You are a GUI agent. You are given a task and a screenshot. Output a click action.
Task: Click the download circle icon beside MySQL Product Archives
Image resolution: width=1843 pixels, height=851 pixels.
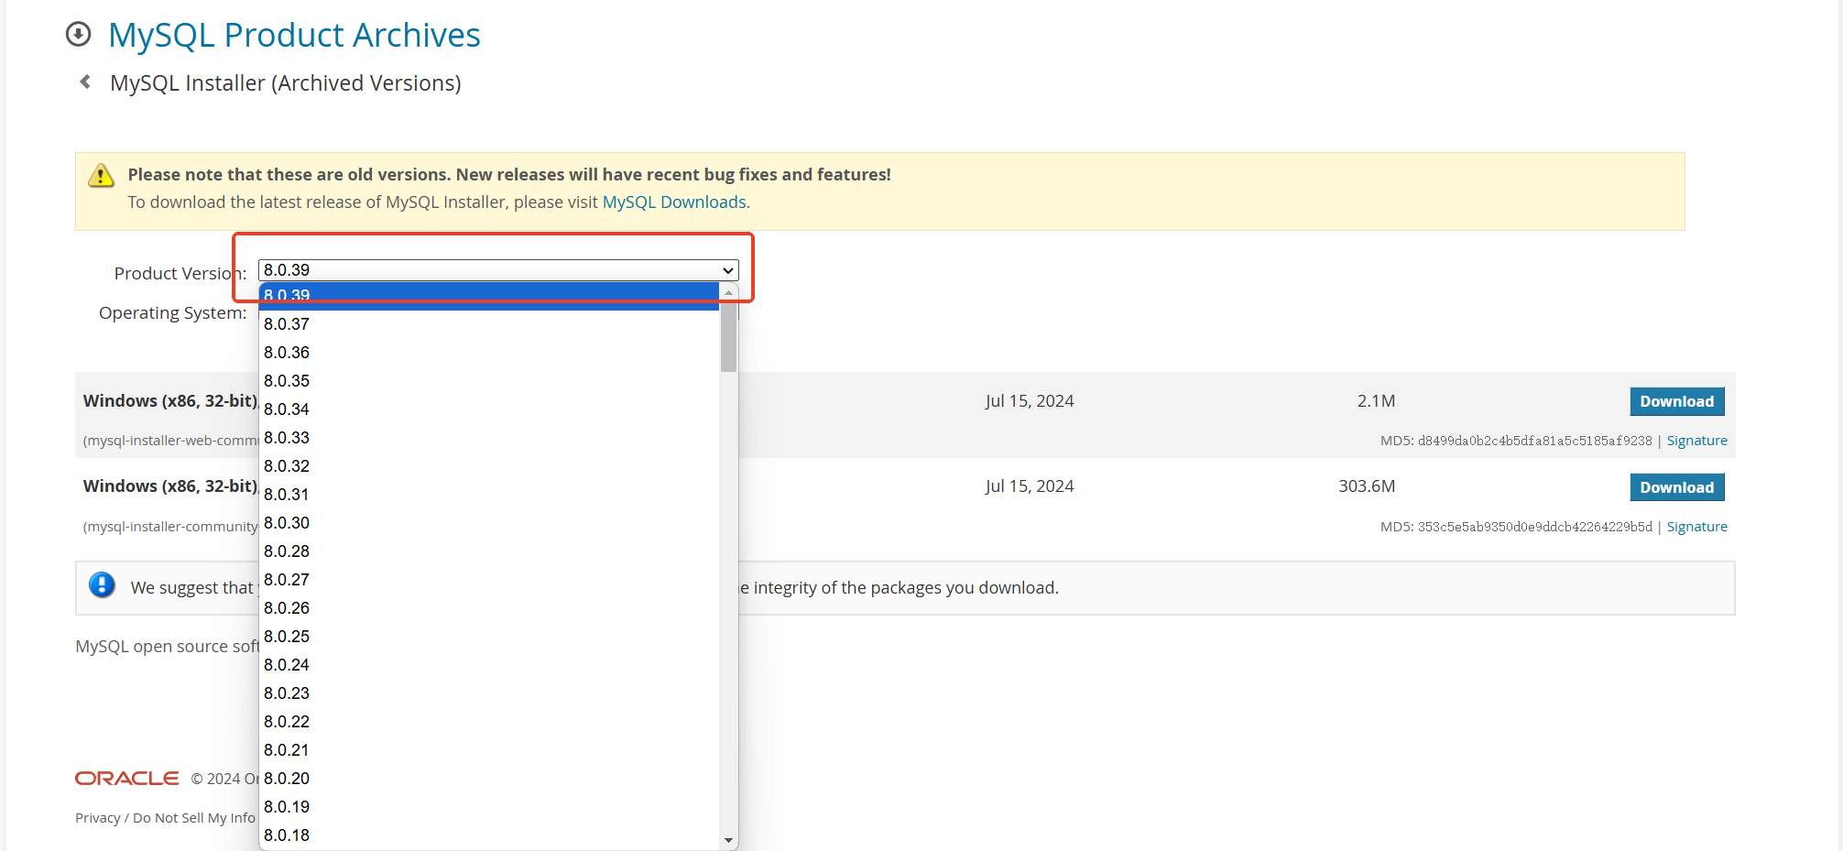click(x=79, y=34)
